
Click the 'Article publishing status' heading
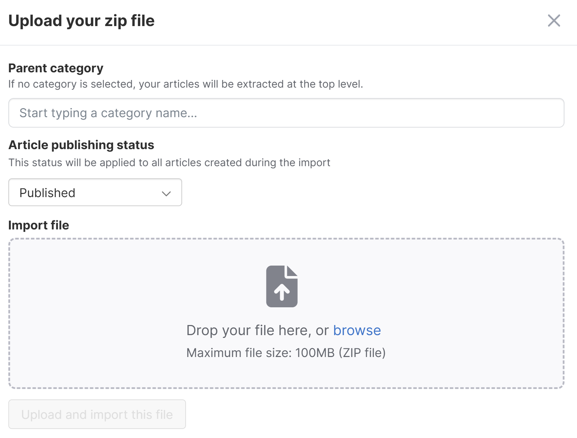[x=81, y=145]
